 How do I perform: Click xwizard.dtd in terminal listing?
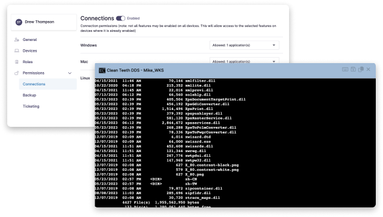tap(198, 137)
